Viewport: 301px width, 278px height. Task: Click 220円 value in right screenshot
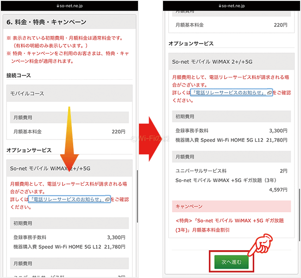[281, 25]
